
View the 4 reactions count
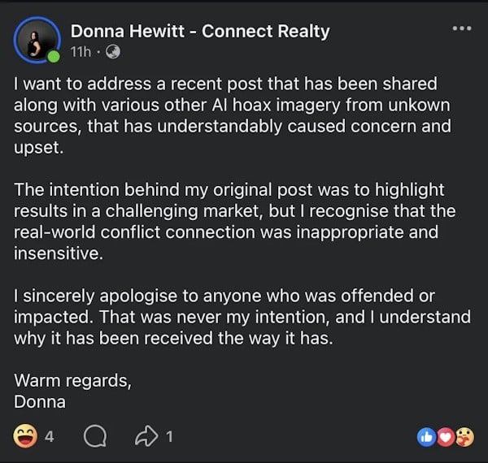click(49, 437)
